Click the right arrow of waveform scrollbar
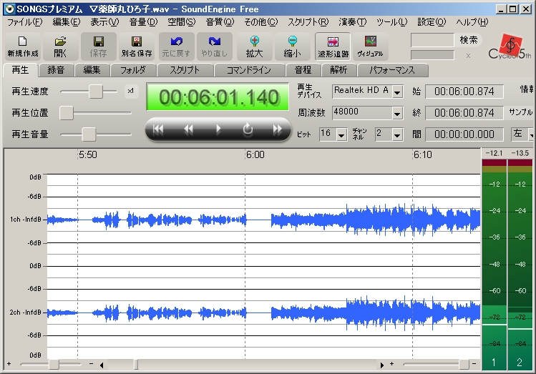This screenshot has width=536, height=374. pos(382,365)
